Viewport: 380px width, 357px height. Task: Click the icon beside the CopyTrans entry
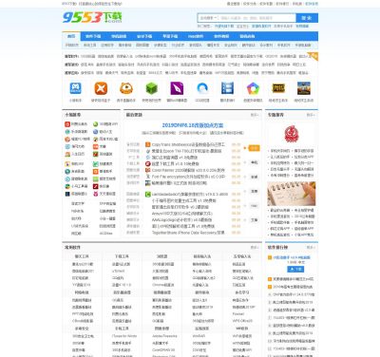pos(147,144)
